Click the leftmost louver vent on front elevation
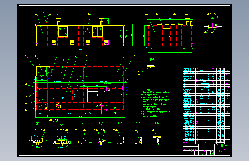The image size is (249, 161). click(x=54, y=42)
